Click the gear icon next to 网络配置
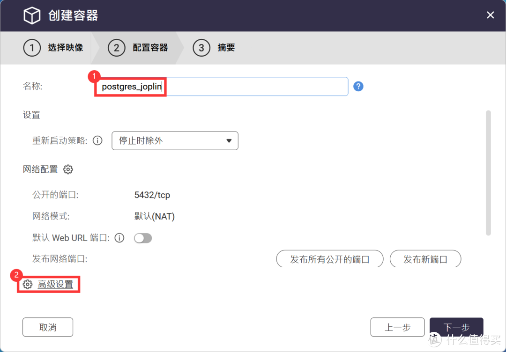Viewport: 506px width, 352px height. pyautogui.click(x=68, y=169)
